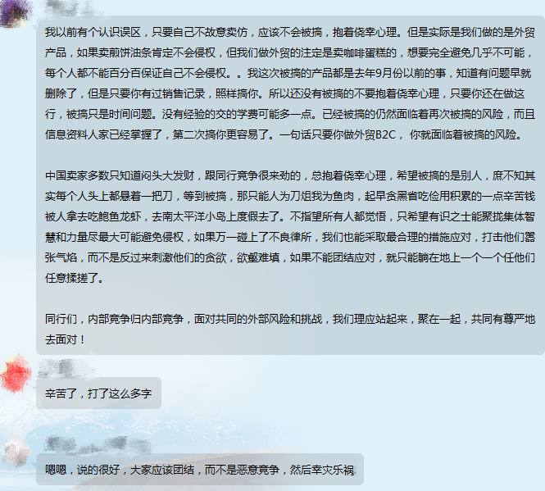Click the phrase "任意揉搓了。"
This screenshot has width=545, height=491.
point(74,278)
